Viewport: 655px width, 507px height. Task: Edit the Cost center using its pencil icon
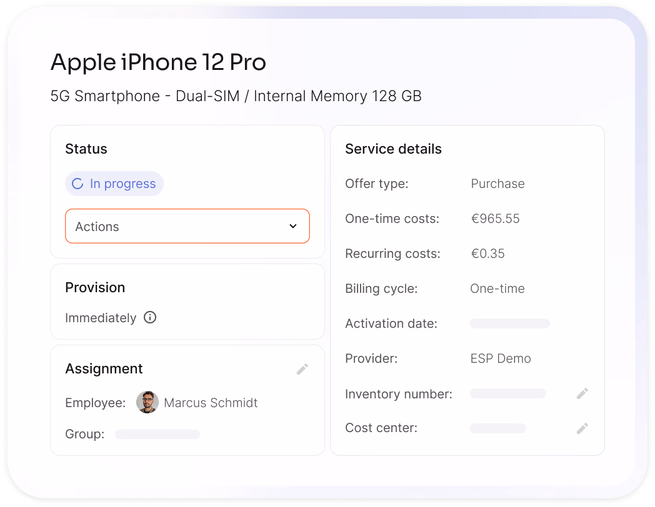pos(582,428)
